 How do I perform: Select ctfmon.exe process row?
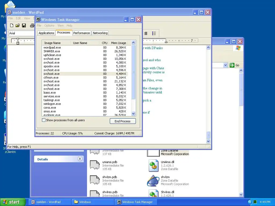(x=85, y=78)
